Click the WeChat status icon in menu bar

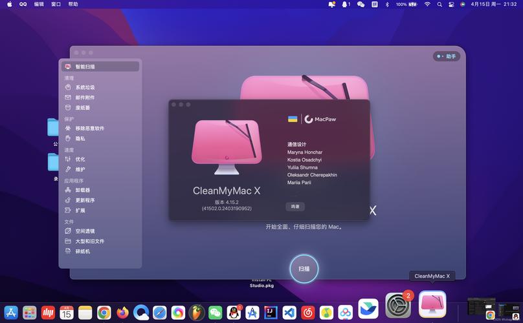361,5
